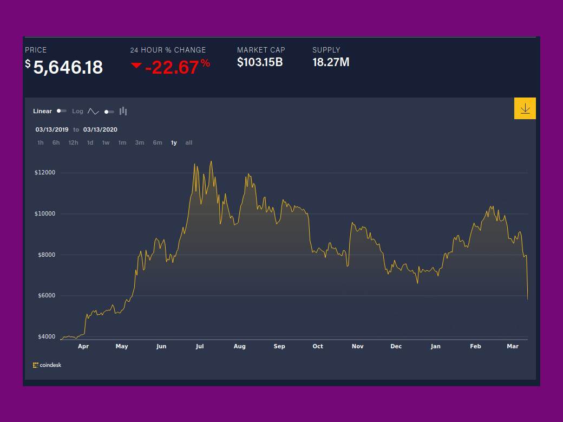Select the 6h time range
Image resolution: width=563 pixels, height=422 pixels.
(x=56, y=143)
